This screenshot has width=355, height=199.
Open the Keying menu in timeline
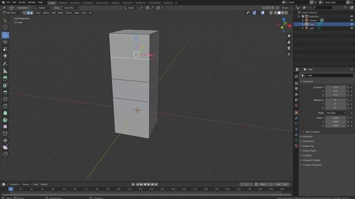coord(27,184)
